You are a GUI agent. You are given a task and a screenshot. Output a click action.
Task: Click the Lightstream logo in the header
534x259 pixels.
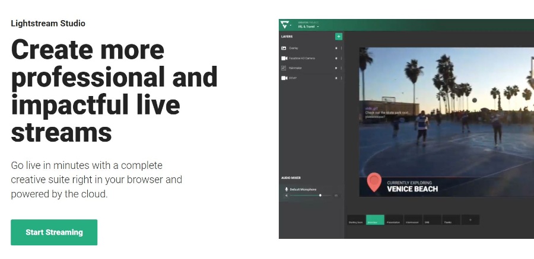284,24
